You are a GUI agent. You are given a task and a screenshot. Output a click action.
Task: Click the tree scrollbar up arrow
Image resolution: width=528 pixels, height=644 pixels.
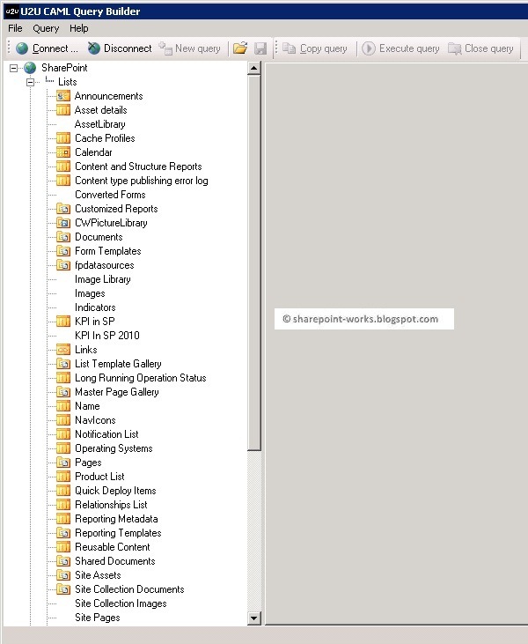(x=254, y=68)
